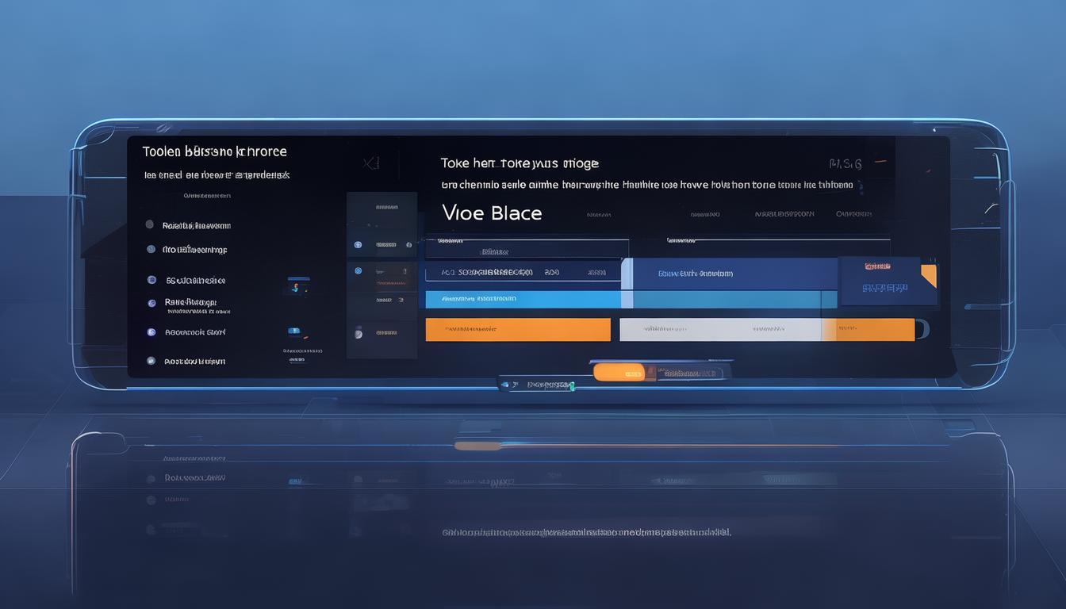Click the bright blue progress bar

523,299
